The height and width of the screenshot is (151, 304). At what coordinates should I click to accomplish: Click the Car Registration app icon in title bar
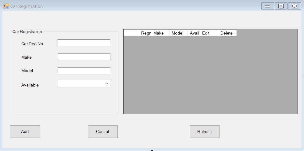click(6, 6)
